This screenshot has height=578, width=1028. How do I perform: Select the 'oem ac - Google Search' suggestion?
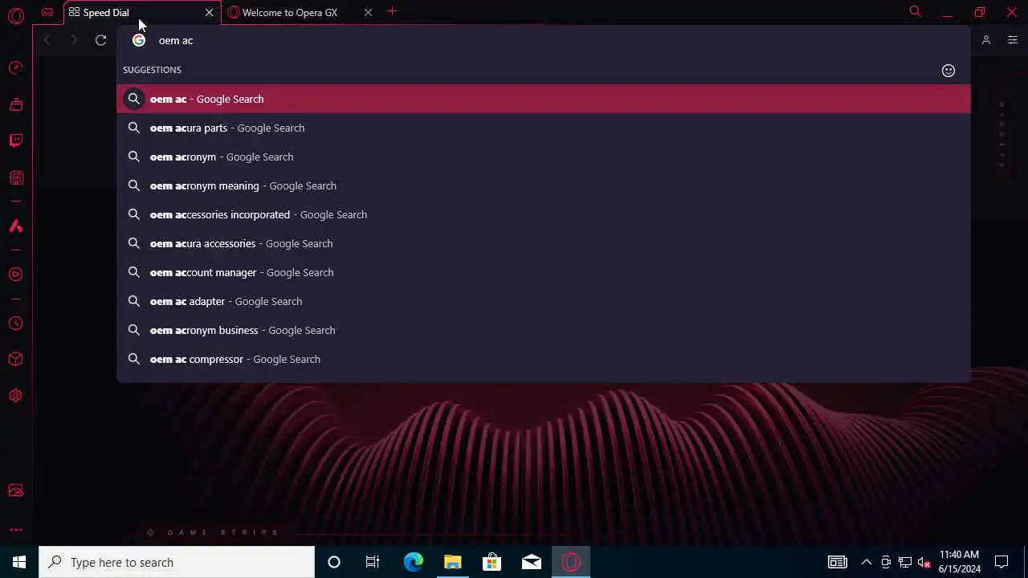[x=544, y=99]
